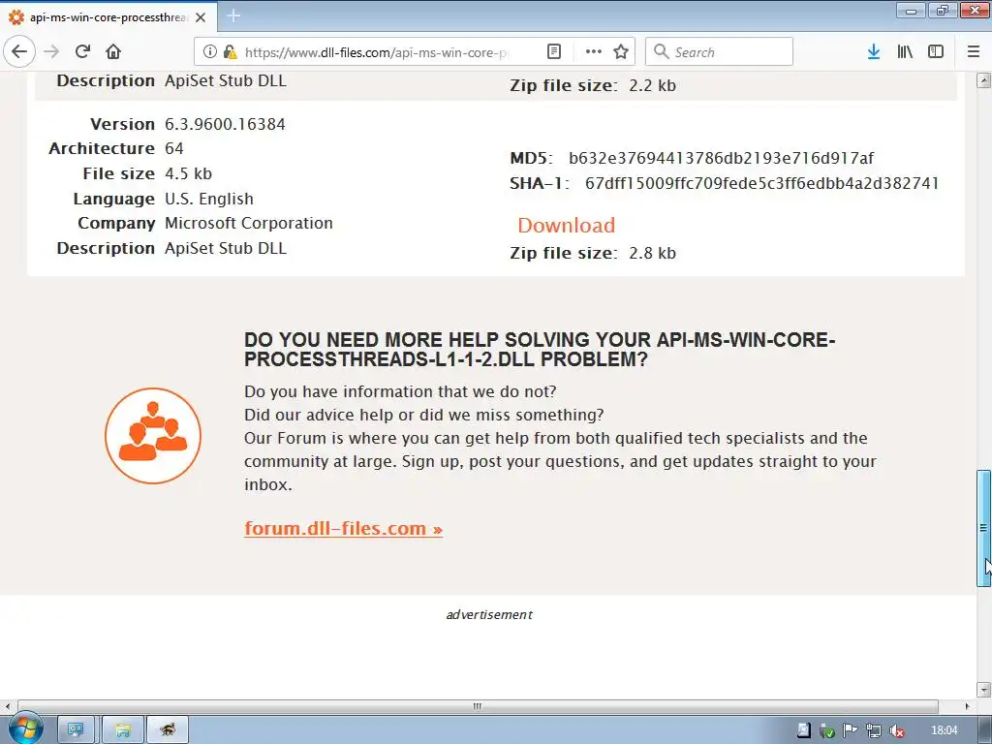Viewport: 992px width, 744px height.
Task: Open the first pinned taskbar program icon
Action: pyautogui.click(x=77, y=730)
